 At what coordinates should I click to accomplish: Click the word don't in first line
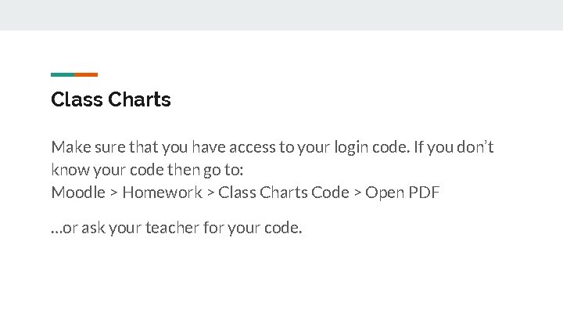[x=475, y=147]
